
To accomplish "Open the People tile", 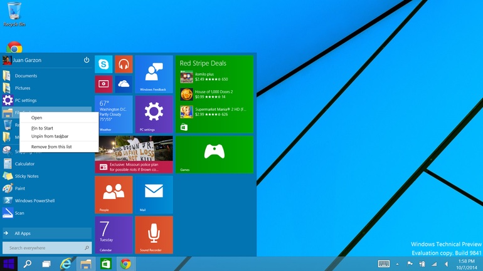I will [114, 194].
